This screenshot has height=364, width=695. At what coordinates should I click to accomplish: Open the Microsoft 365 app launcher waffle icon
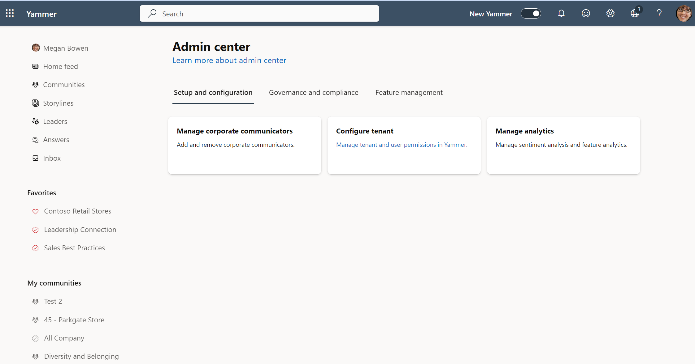point(10,13)
